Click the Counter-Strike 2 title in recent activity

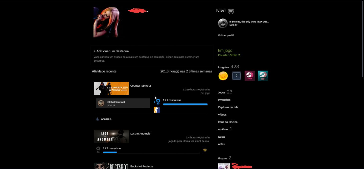(141, 86)
